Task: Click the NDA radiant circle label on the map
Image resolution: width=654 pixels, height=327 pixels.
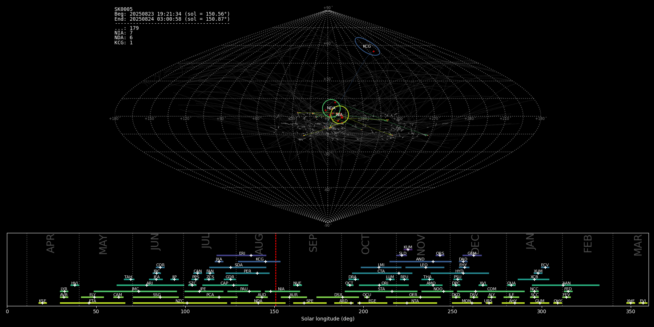Action: pyautogui.click(x=331, y=108)
